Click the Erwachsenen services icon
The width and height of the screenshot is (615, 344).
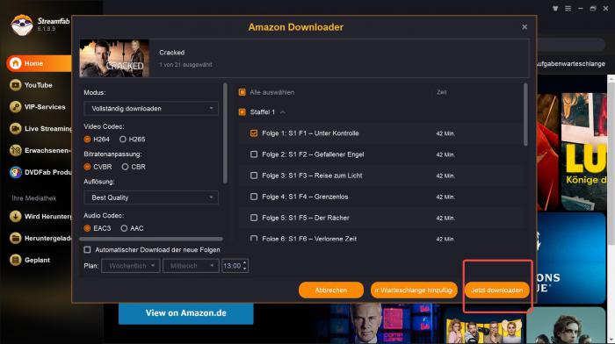pyautogui.click(x=16, y=150)
